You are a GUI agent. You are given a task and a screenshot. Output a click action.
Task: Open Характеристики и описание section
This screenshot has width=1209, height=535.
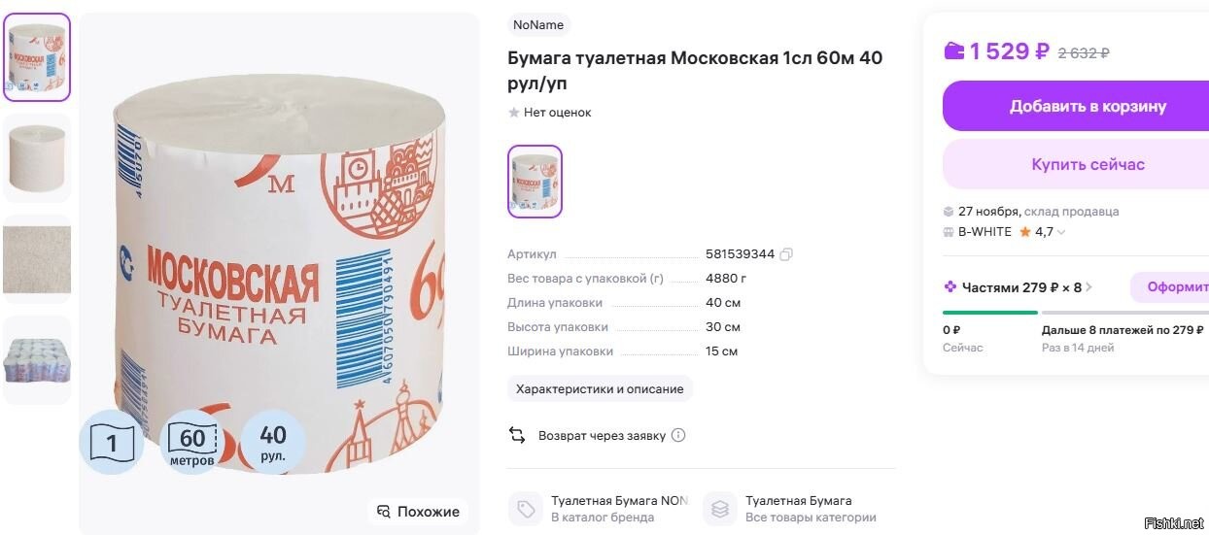click(600, 389)
